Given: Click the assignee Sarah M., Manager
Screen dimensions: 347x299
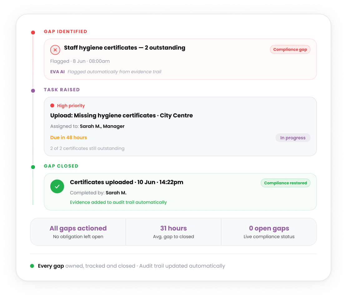Looking at the screenshot, I should [x=102, y=126].
